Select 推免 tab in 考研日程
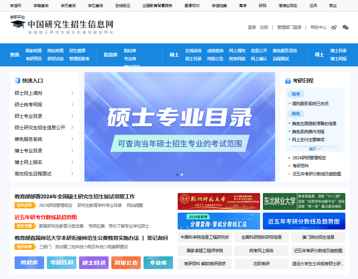Screen dimensions: 358x279 click(296, 114)
